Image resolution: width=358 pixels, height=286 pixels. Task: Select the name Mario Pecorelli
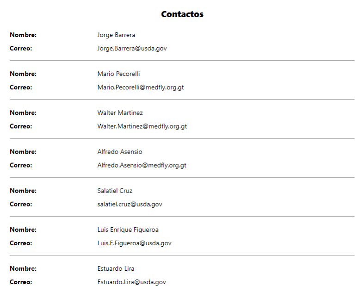click(118, 74)
